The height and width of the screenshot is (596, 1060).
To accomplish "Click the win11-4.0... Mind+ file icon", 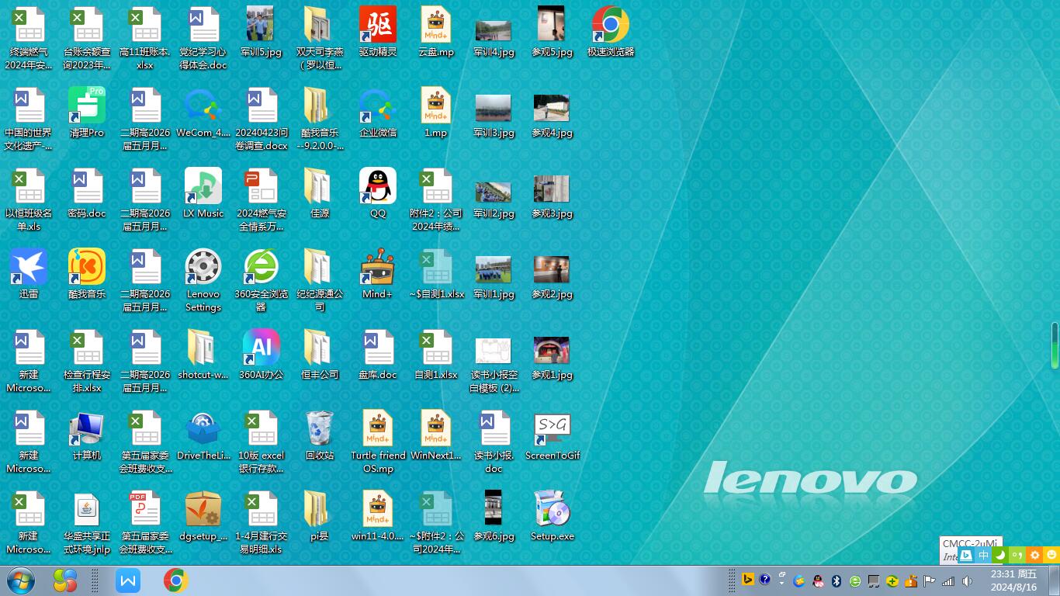I will click(x=378, y=509).
